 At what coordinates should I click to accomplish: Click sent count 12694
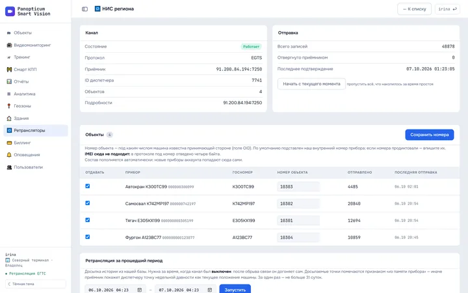click(x=354, y=220)
